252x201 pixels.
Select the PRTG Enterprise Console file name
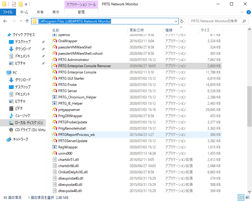click(77, 72)
